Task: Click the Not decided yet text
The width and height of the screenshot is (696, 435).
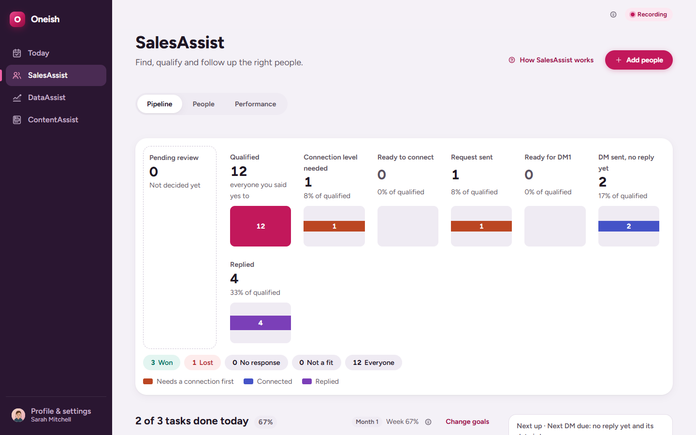Action: 175,185
